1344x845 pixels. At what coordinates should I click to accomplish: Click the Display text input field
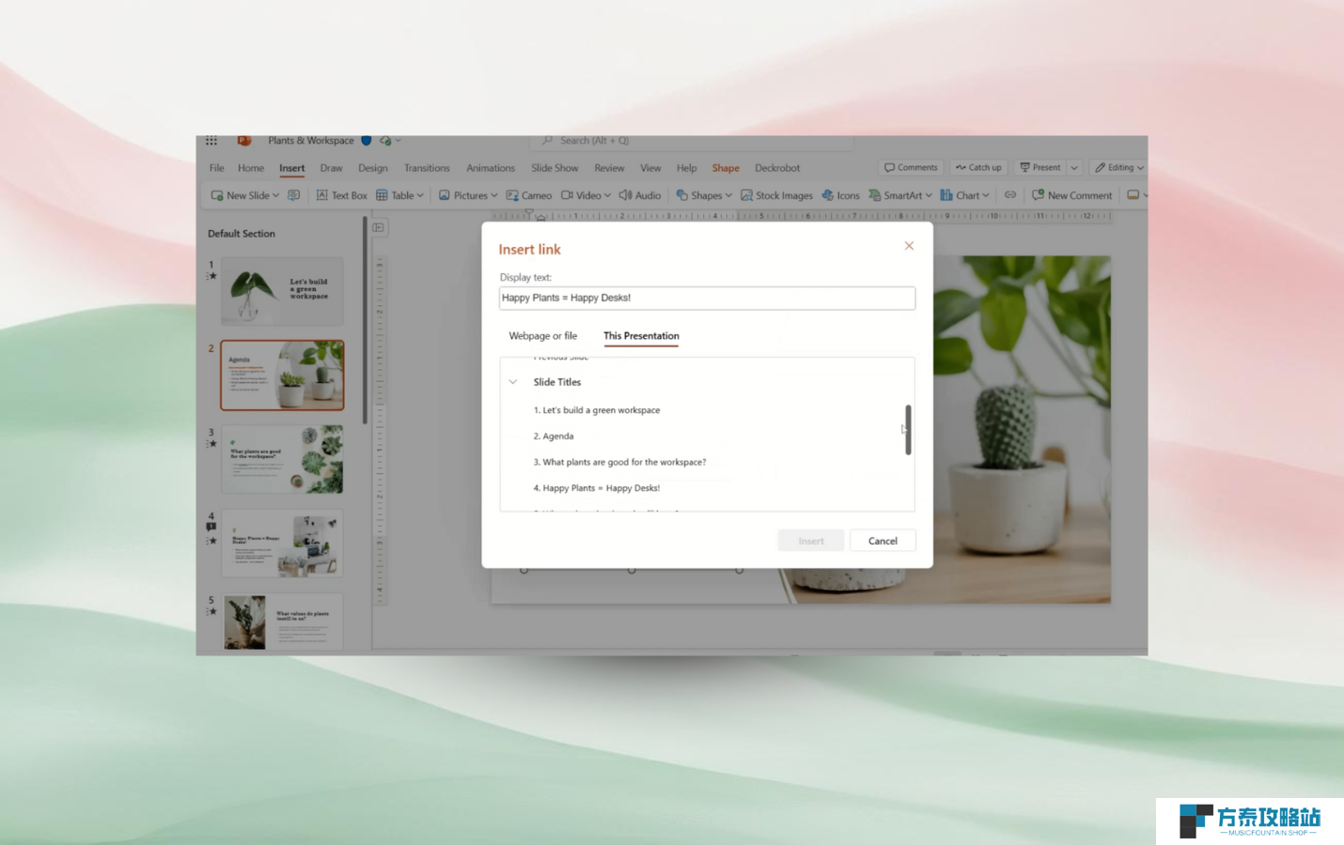pyautogui.click(x=707, y=298)
